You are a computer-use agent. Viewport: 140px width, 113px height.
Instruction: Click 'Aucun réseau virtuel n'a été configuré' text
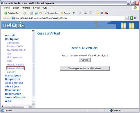click(x=85, y=55)
